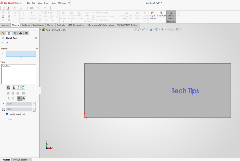Viewport: 240px width, 161px height.
Task: Switch to PropertyManager panel tab
Action: click(x=9, y=33)
